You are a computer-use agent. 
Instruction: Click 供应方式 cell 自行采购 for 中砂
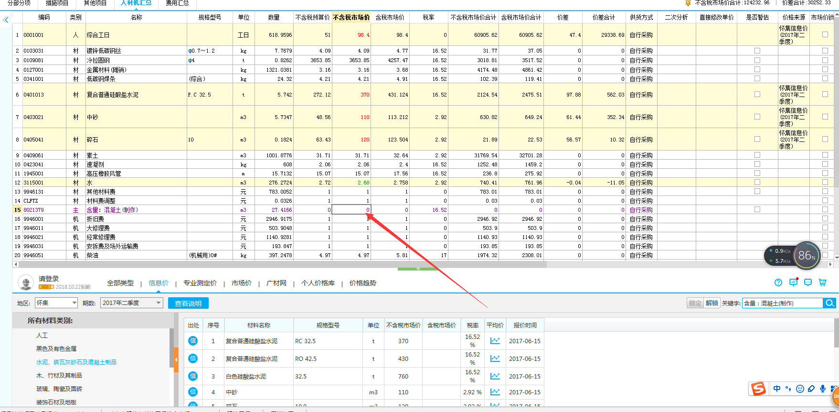pyautogui.click(x=641, y=117)
